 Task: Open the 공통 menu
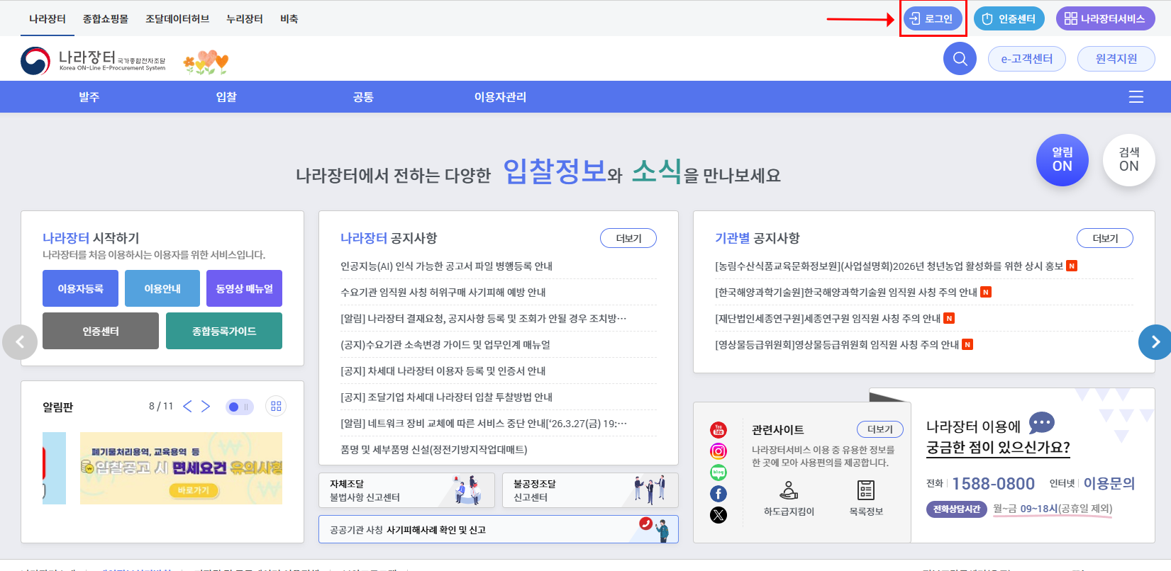click(363, 97)
